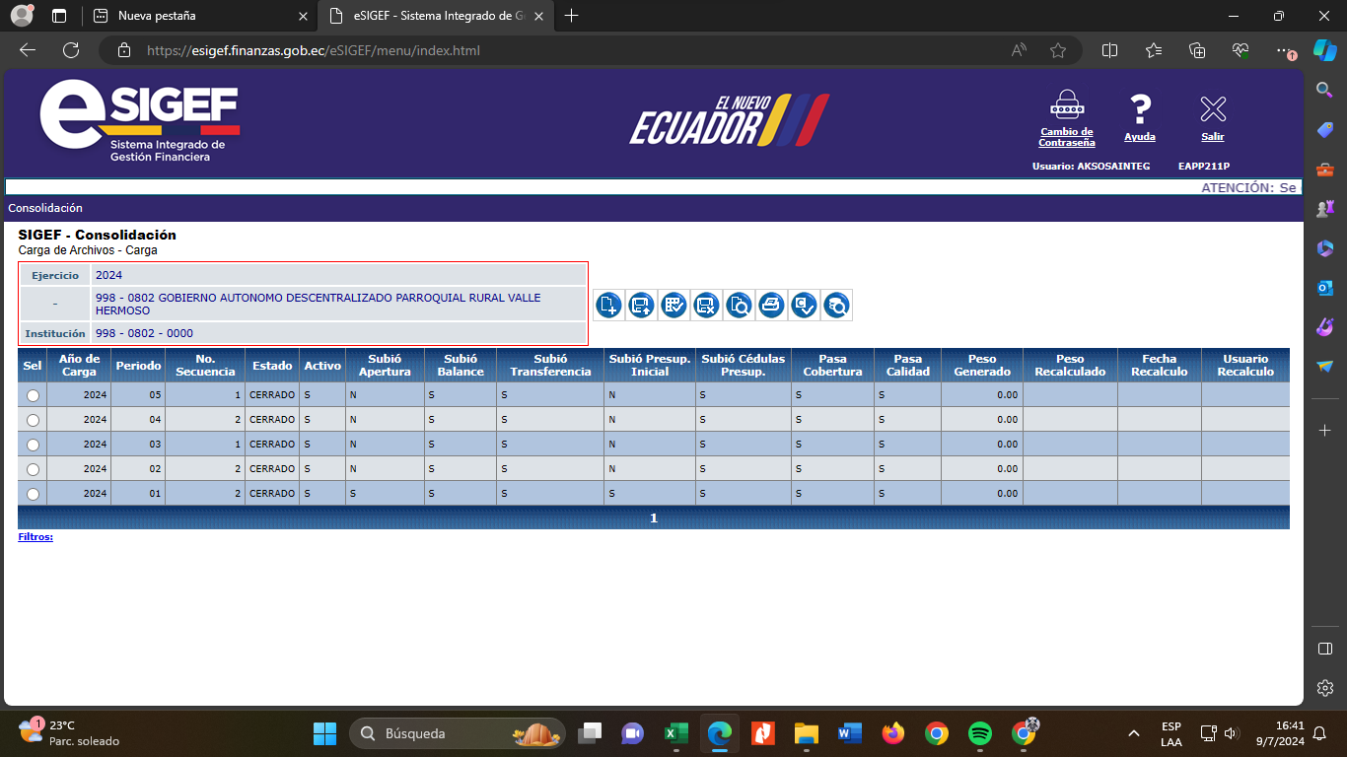Click the upload file disk icon
Image resolution: width=1347 pixels, height=757 pixels.
641,306
